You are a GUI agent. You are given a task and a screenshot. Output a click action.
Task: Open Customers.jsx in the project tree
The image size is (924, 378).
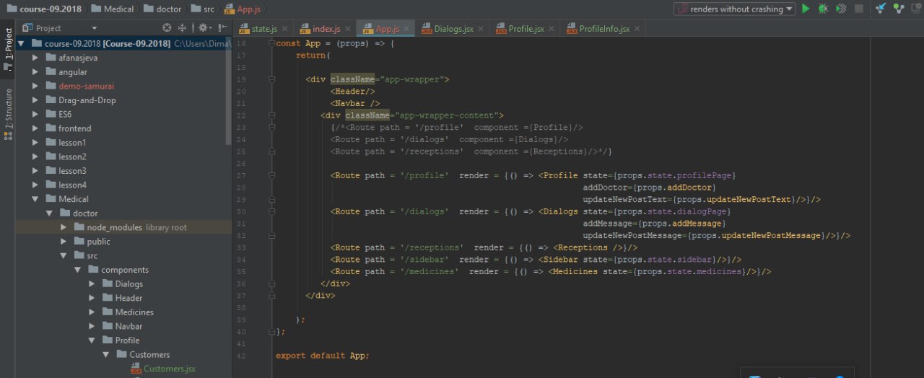169,369
